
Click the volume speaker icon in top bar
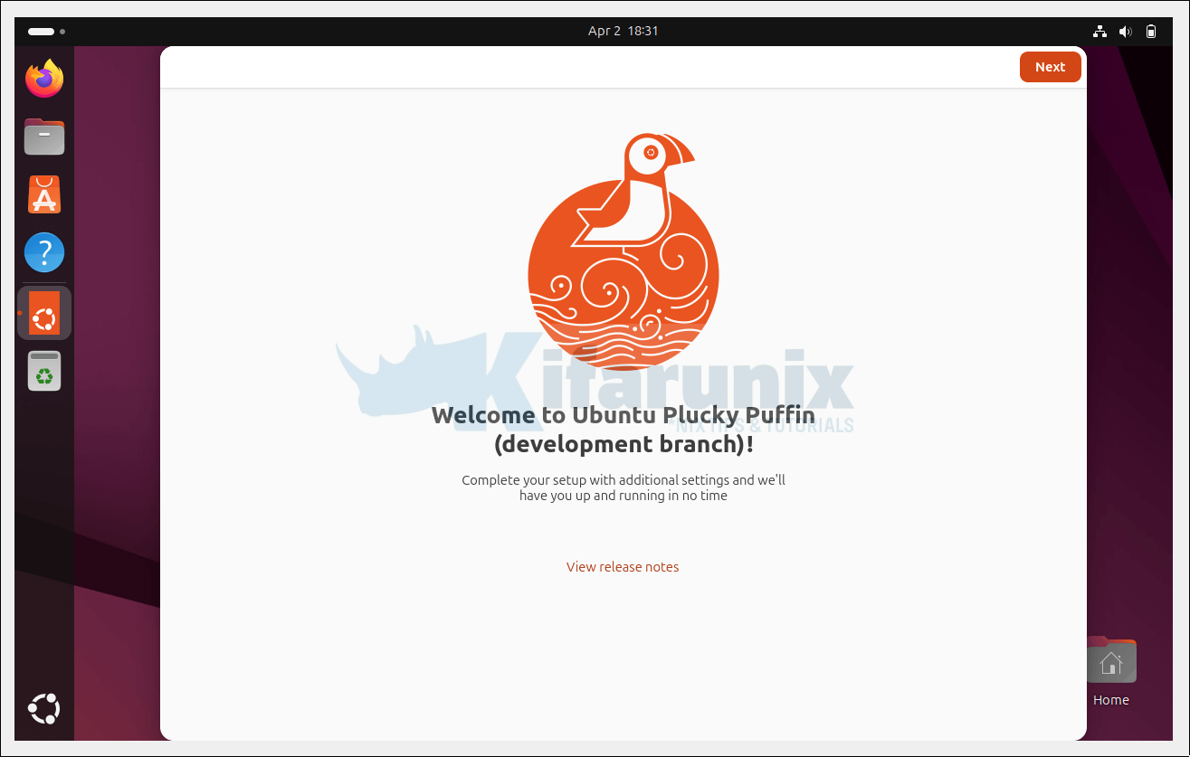[1125, 32]
